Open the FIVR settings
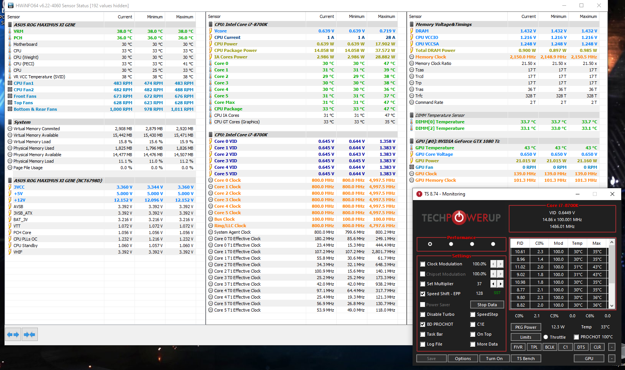Screen dimensions: 625x370 click(x=518, y=347)
